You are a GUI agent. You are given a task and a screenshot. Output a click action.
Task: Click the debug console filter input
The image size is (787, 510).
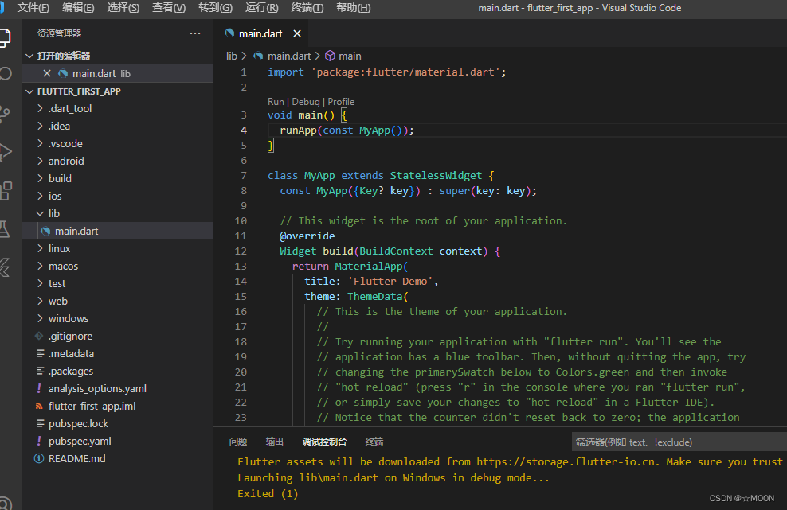point(679,442)
